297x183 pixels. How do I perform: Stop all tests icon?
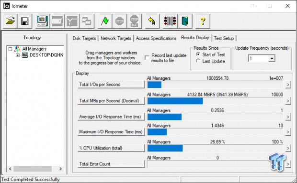click(x=134, y=21)
